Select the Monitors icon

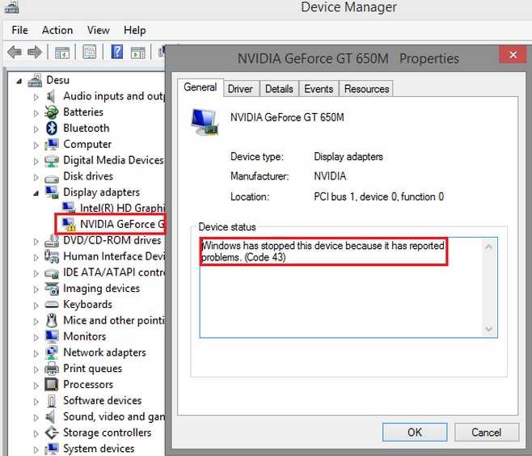[52, 336]
